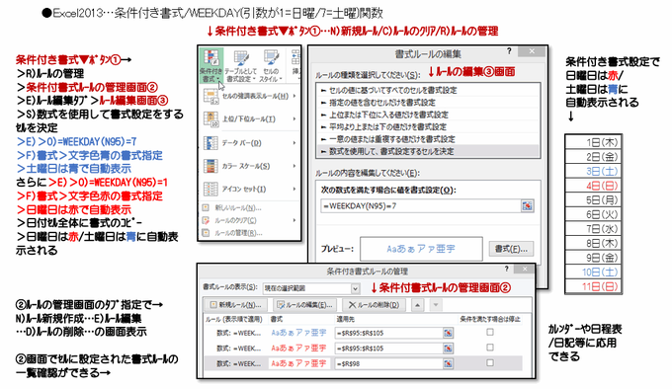Click the セルのスタイル ribbon icon
The image size is (672, 389).
pos(271,66)
